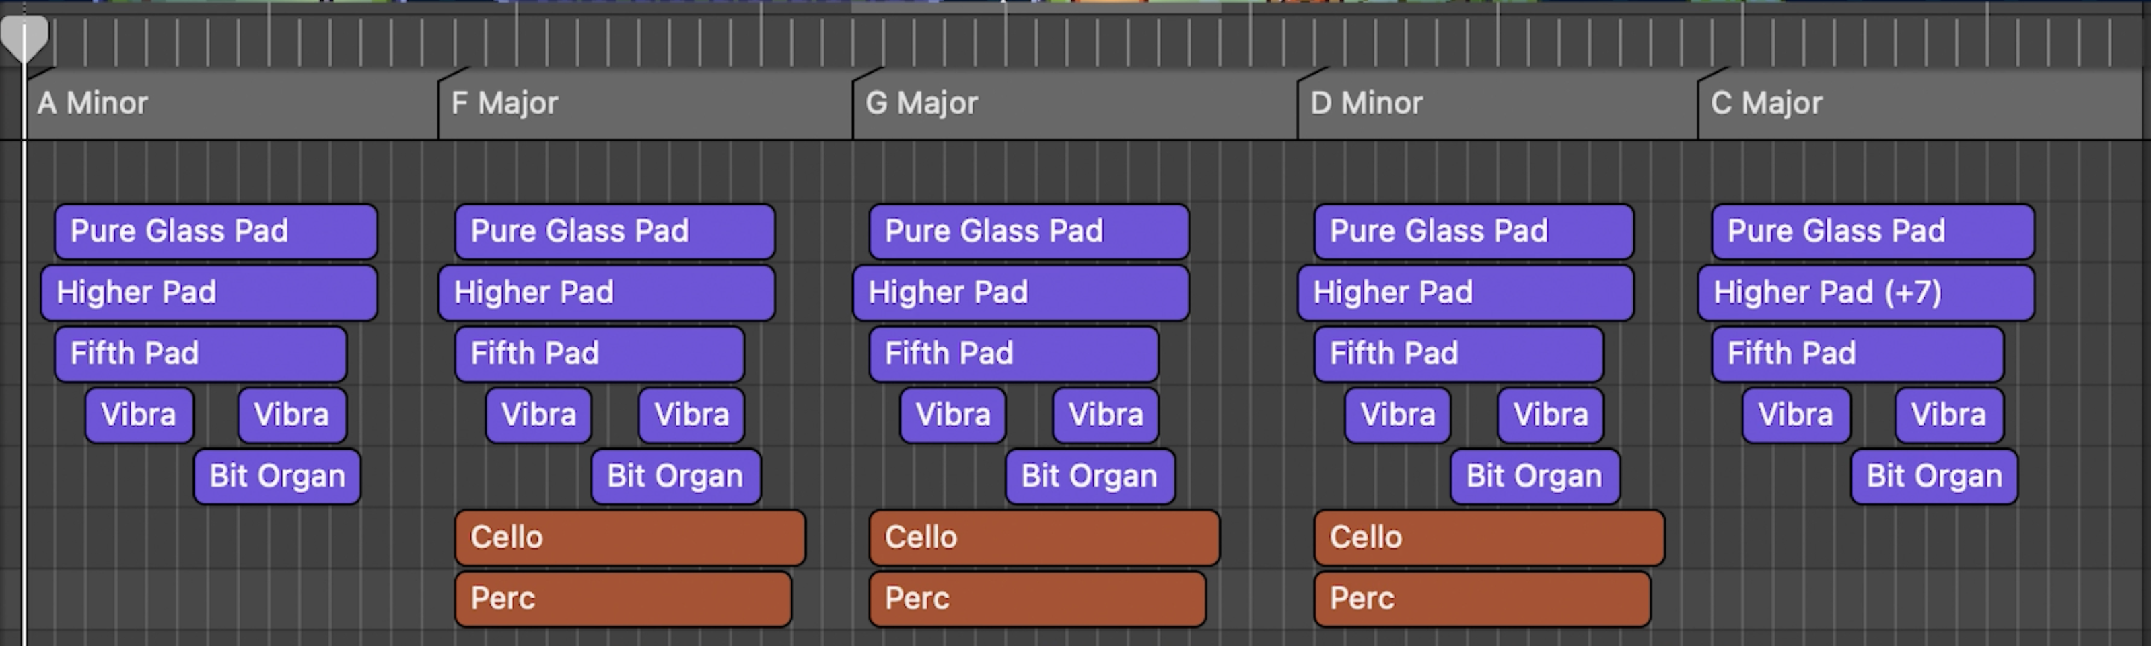Select Bit Organ region in A Minor
Screen dimensions: 2151x646
[277, 476]
